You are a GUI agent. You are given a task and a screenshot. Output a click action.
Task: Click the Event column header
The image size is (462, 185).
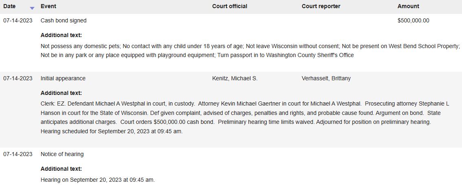[x=48, y=6]
